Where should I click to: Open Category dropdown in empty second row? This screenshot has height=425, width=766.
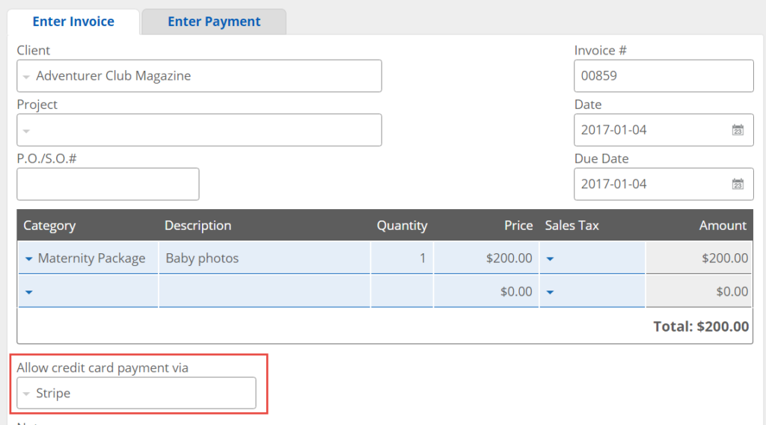29,292
